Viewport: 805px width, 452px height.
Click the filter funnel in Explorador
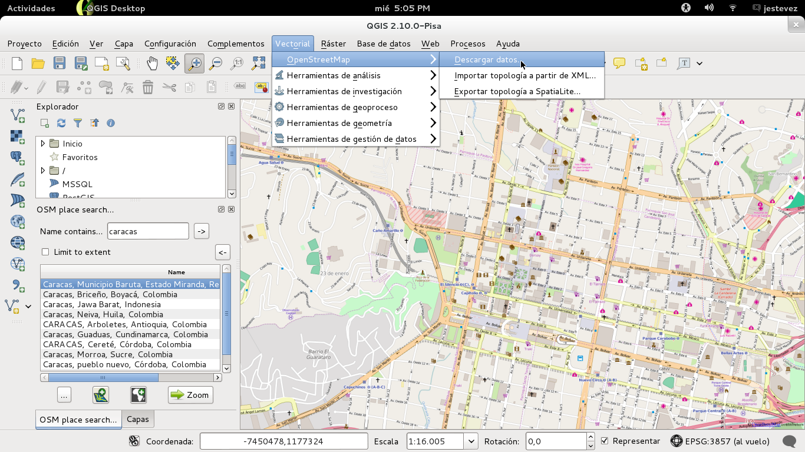(x=77, y=123)
